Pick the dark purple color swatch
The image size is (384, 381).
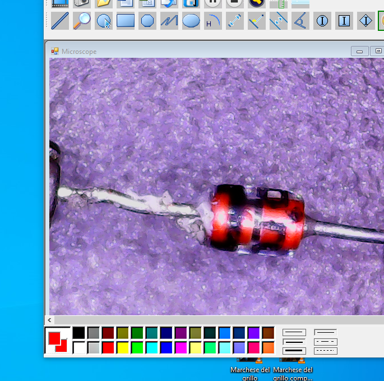pyautogui.click(x=181, y=333)
